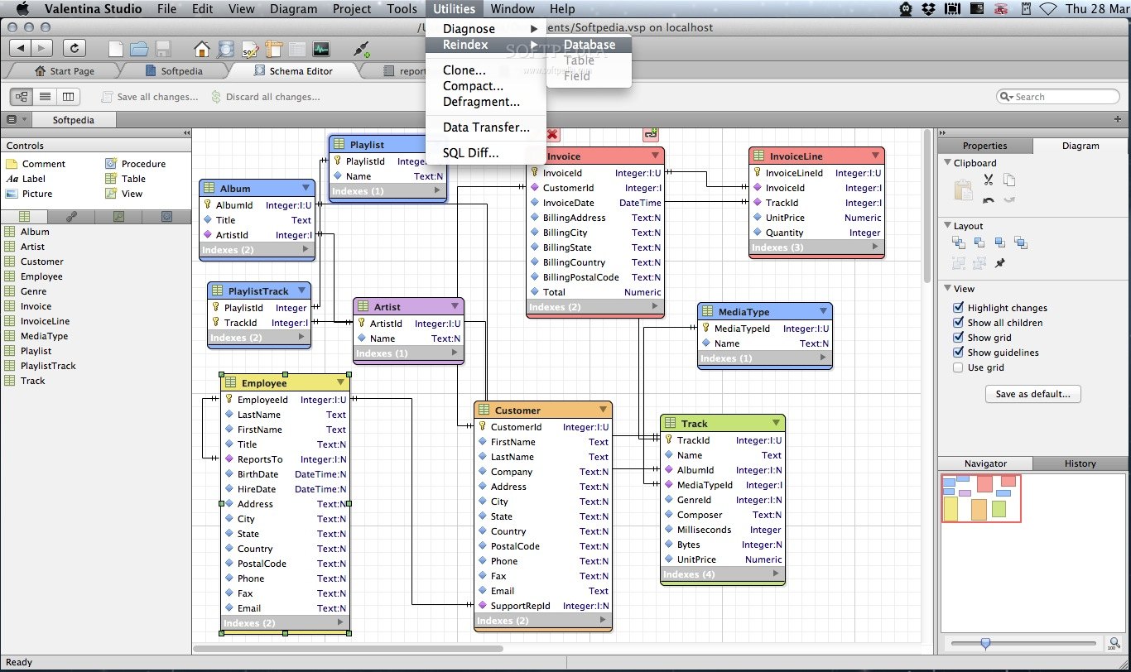This screenshot has height=672, width=1131.
Task: Click the Home icon in the main toolbar
Action: click(x=202, y=49)
